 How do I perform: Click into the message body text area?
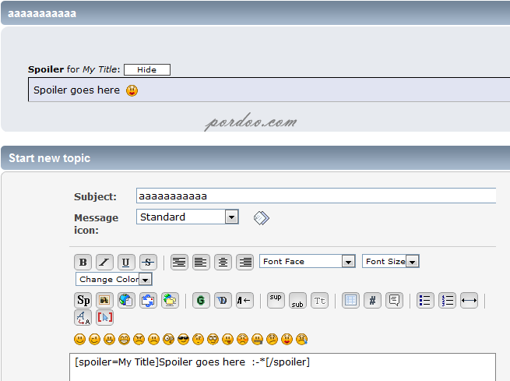[x=283, y=367]
